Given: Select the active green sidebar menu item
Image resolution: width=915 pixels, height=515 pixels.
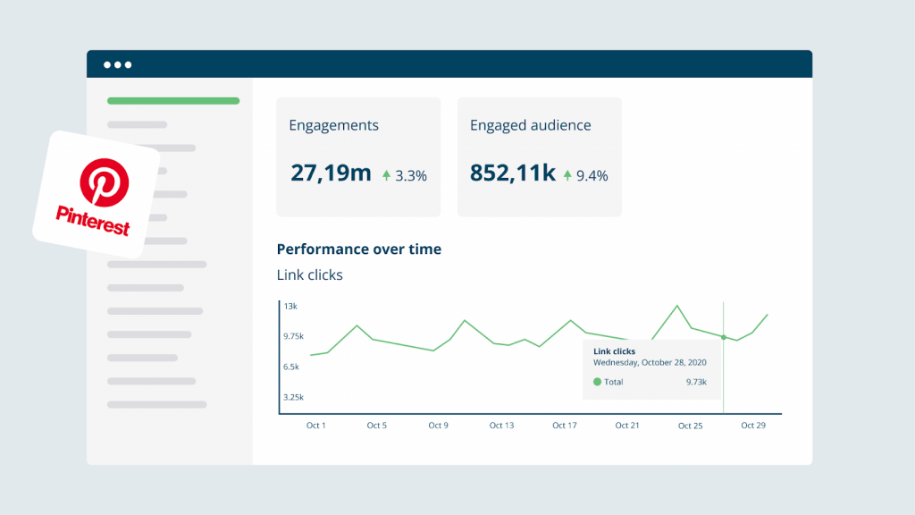Looking at the screenshot, I should (172, 101).
